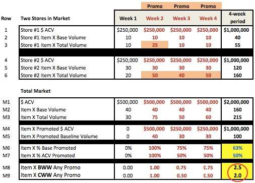Viewport: 255px width, 183px height.
Task: Click the $2,000,000 total market ACV cell
Action: tap(236, 102)
